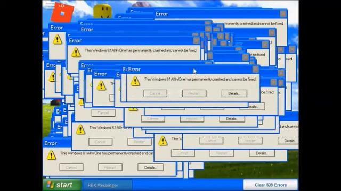Click Cancel in the frontmost Error dialog
This screenshot has width=341, height=191.
point(155,93)
